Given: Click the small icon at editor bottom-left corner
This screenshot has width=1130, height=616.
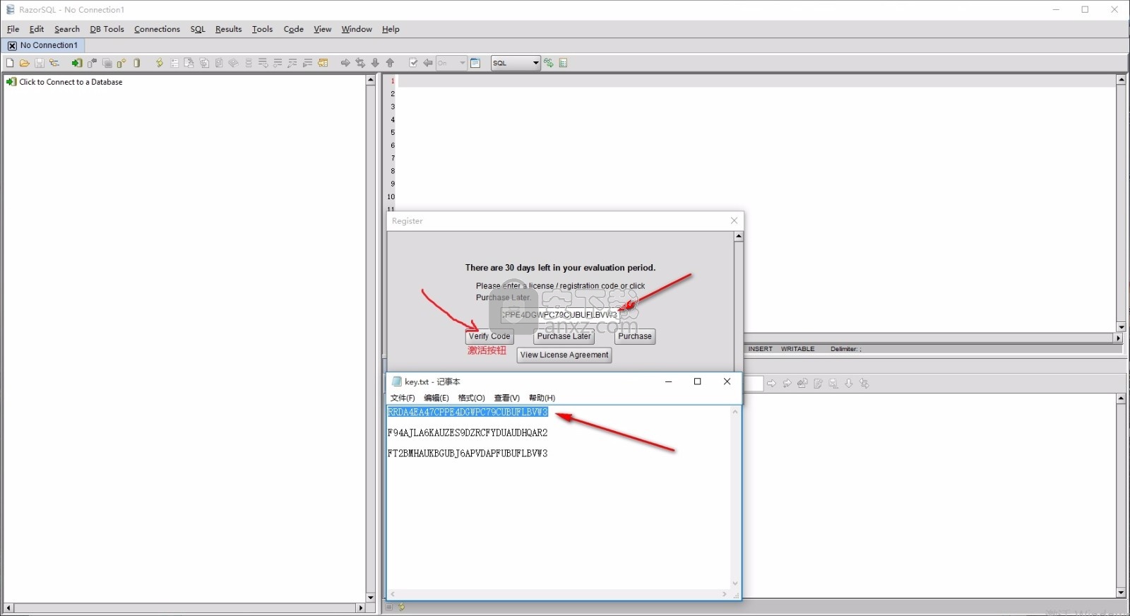Looking at the screenshot, I should (x=389, y=607).
